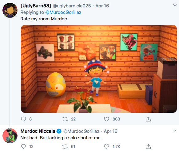Click the Apr 16 timestamp on UglyBarn58's tweet

tap(102, 6)
